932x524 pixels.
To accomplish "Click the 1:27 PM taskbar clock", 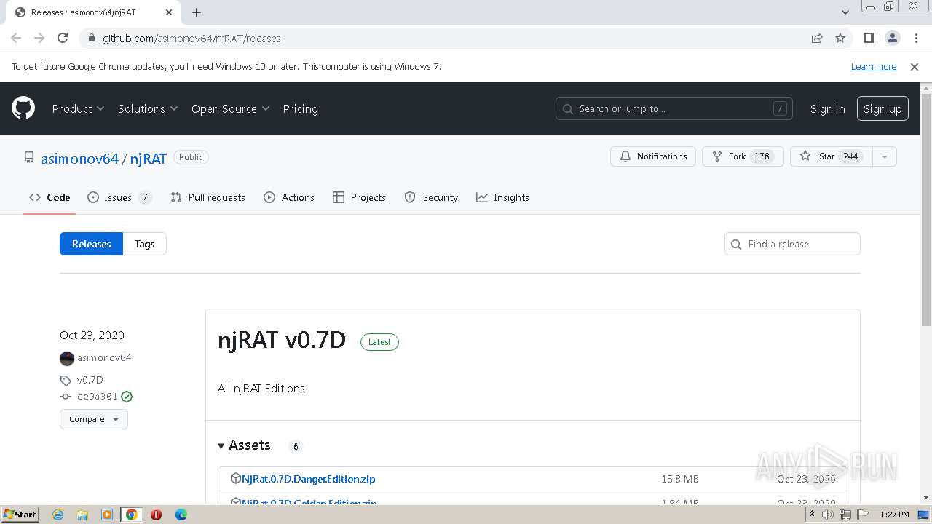I will [x=894, y=515].
